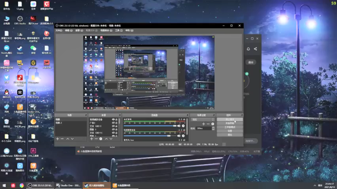Screen dimensions: 337x189
Task: Expand hidden system tray icons chevron
Action: (315, 186)
